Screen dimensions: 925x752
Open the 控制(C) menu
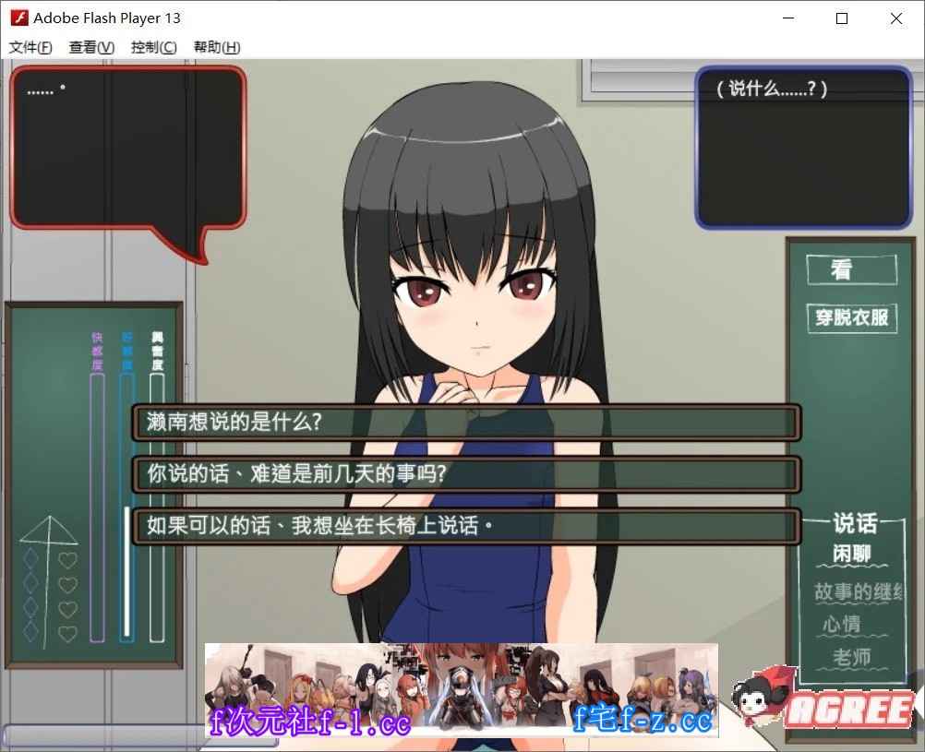pyautogui.click(x=153, y=47)
